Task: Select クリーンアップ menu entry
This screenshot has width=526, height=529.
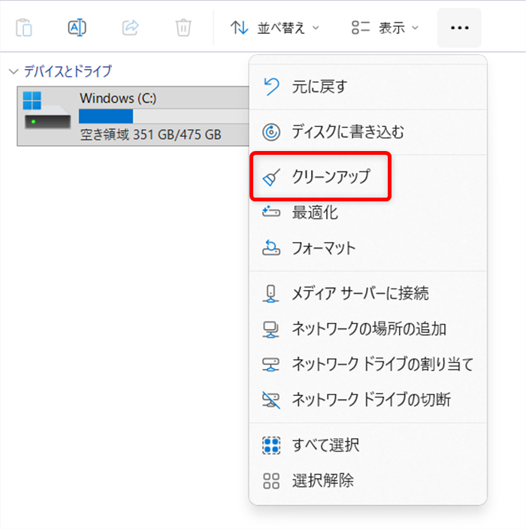Action: click(368, 177)
